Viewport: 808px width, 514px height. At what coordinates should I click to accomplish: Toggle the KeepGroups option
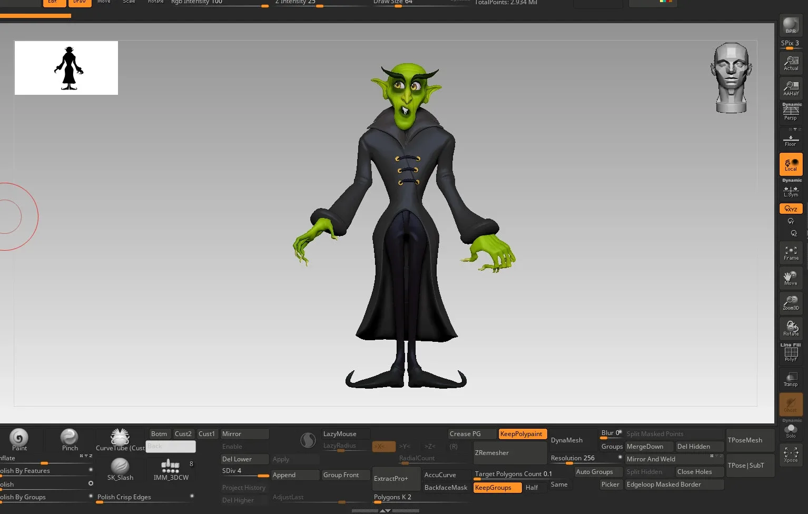pos(497,488)
